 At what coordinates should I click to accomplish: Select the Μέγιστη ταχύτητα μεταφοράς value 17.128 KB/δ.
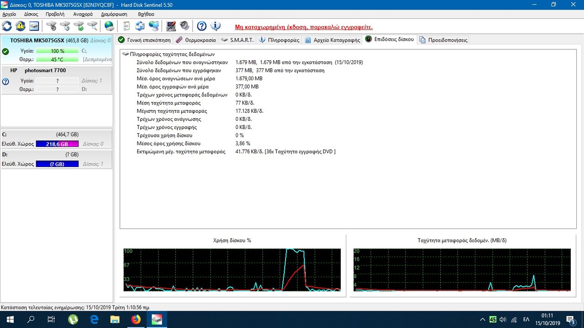pos(250,111)
